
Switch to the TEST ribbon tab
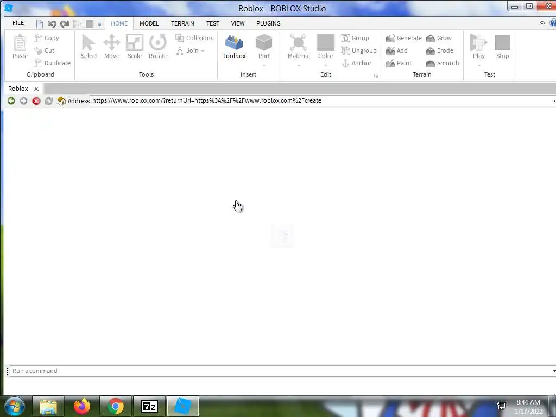(x=213, y=23)
